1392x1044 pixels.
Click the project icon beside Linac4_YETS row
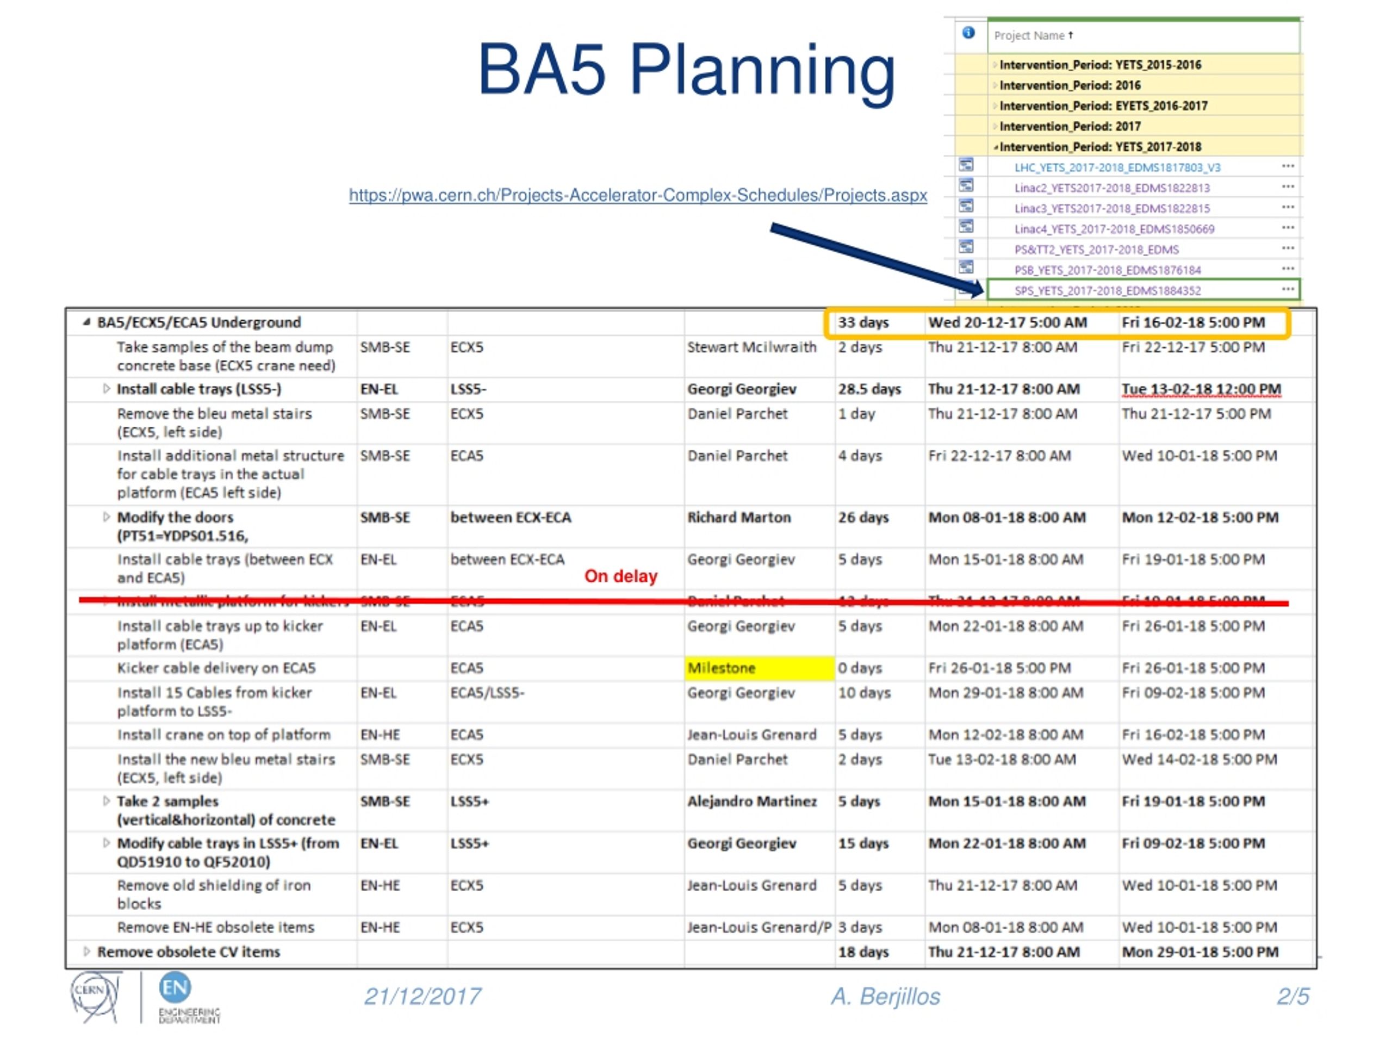click(x=966, y=226)
